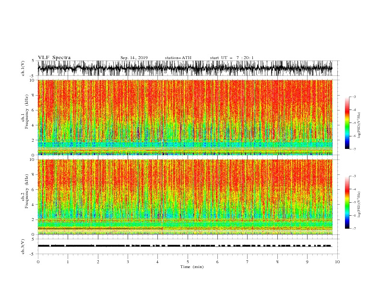This screenshot has width=380, height=294.
Task: Click the "Time (min)" axis label
Action: click(x=192, y=267)
